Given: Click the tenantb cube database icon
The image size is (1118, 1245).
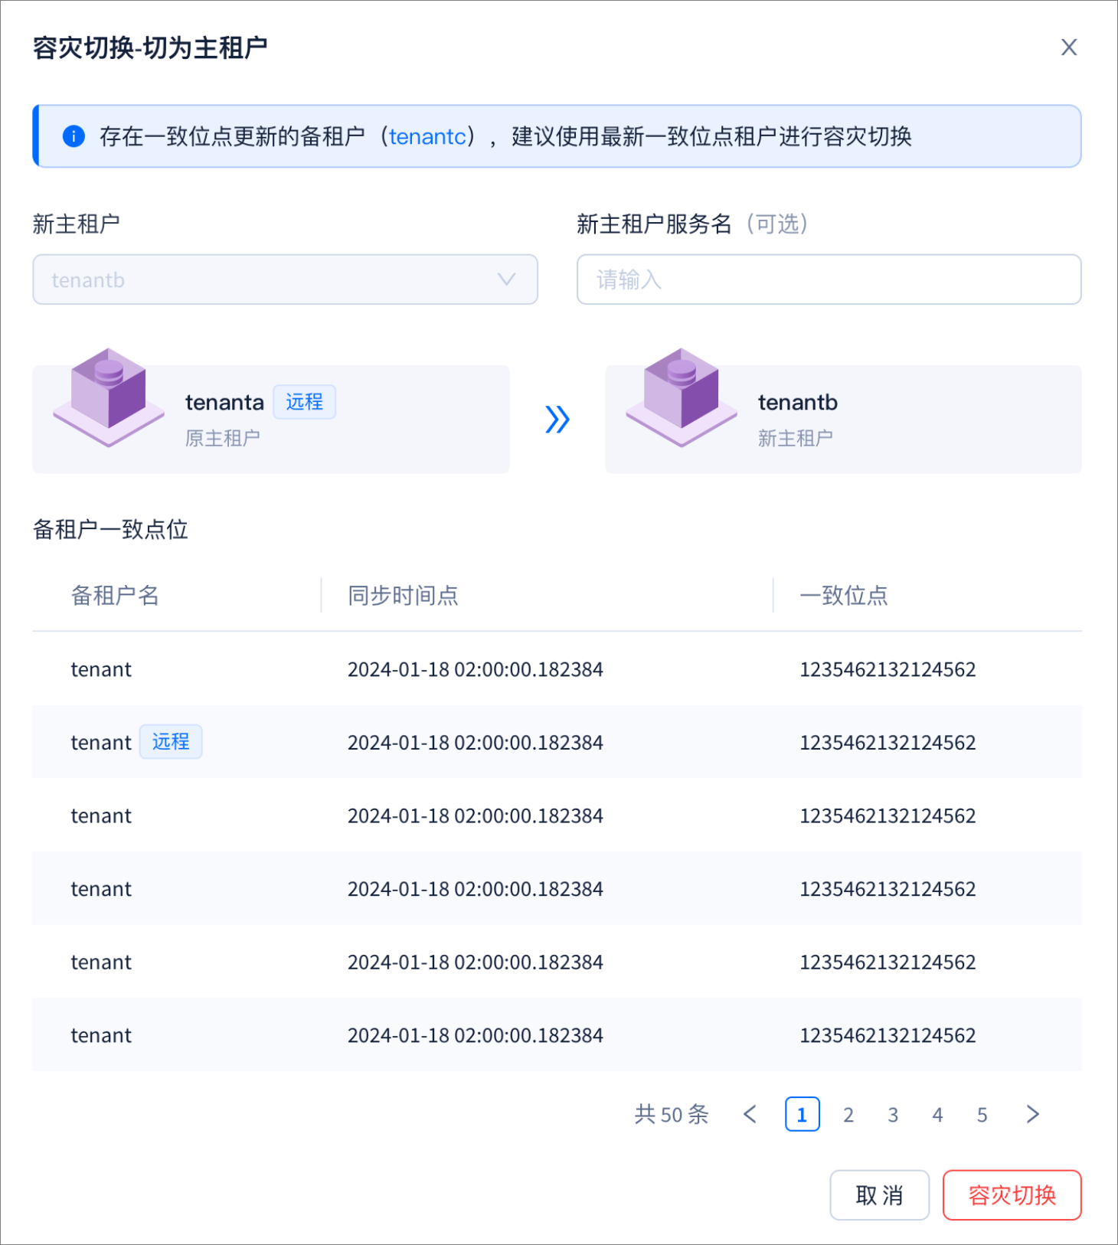Looking at the screenshot, I should (x=682, y=397).
